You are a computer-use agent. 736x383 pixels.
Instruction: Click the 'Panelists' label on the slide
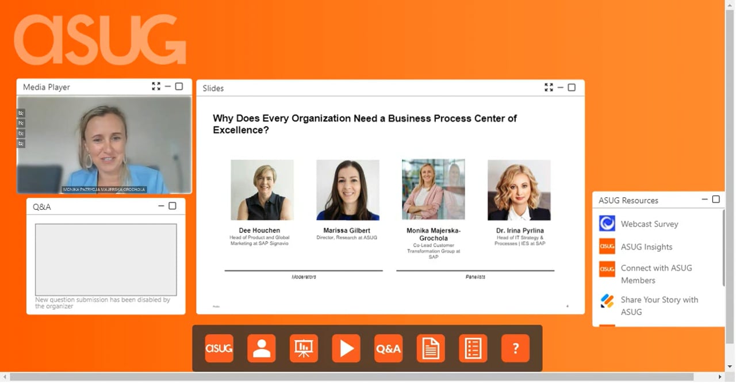click(x=476, y=277)
